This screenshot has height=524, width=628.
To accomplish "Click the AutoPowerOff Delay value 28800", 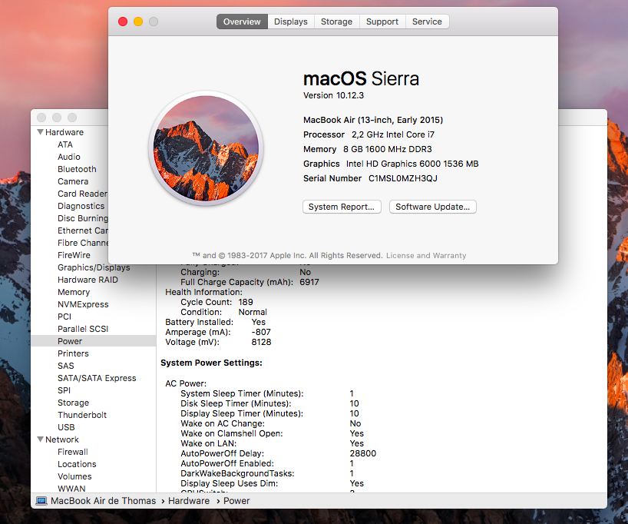I will [x=363, y=453].
